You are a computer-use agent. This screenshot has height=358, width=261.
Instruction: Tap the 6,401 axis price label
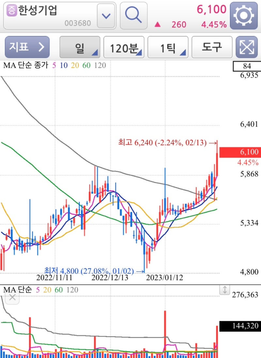coord(249,124)
